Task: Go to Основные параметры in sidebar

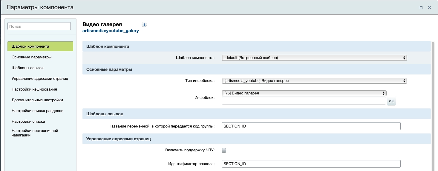Action: (x=31, y=57)
